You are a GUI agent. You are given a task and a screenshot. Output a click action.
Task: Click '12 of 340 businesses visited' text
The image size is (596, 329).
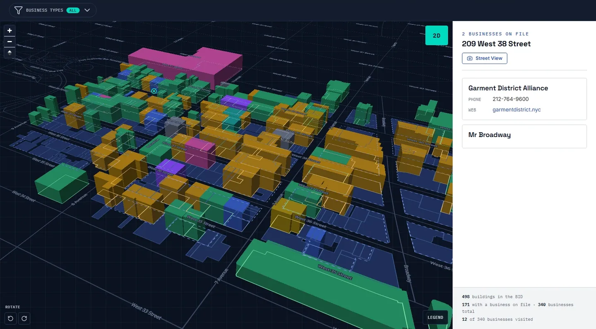point(497,319)
